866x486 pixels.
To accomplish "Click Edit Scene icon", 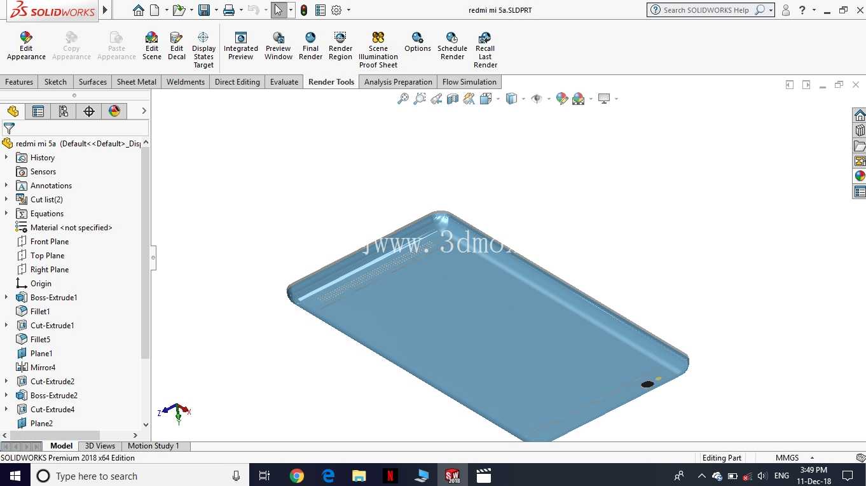I will coord(152,46).
